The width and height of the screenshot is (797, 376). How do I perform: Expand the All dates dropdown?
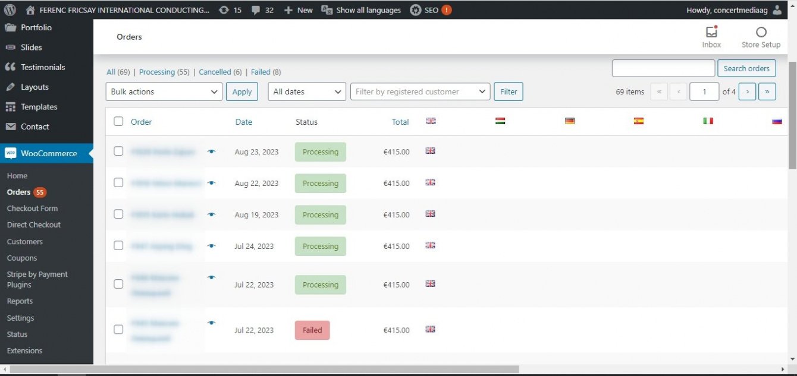coord(307,91)
